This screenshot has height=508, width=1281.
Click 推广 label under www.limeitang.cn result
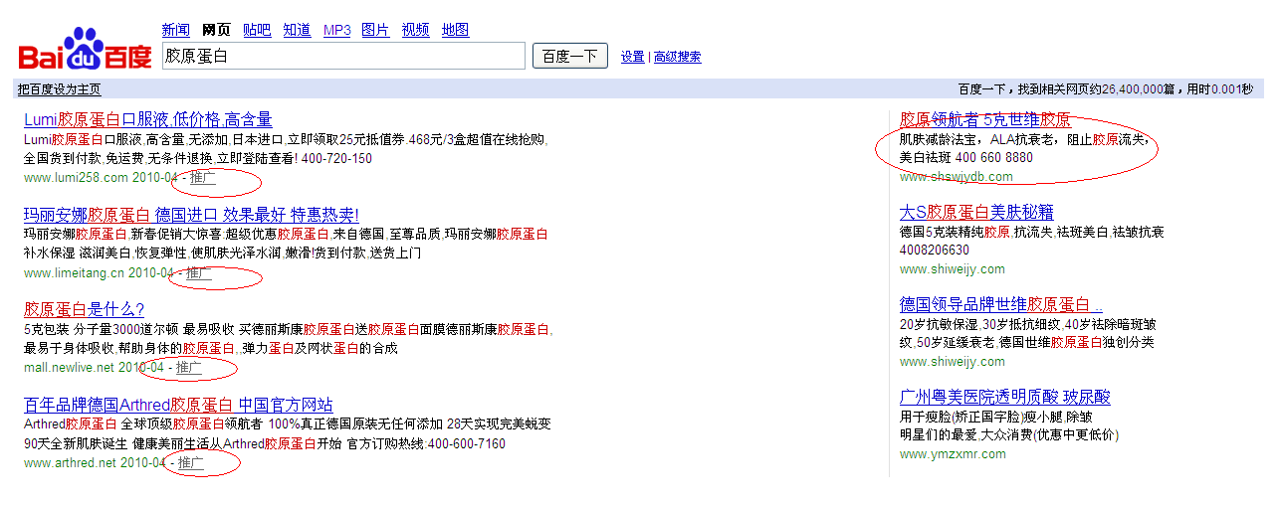199,272
